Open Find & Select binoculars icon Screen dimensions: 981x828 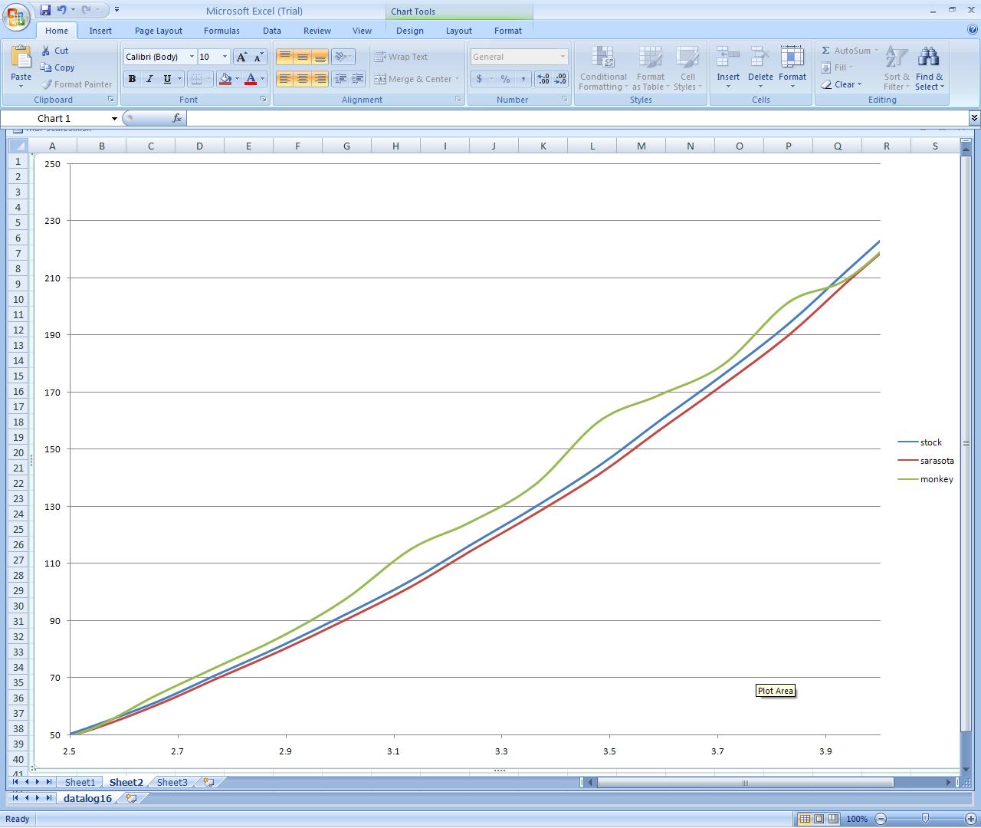pyautogui.click(x=928, y=58)
